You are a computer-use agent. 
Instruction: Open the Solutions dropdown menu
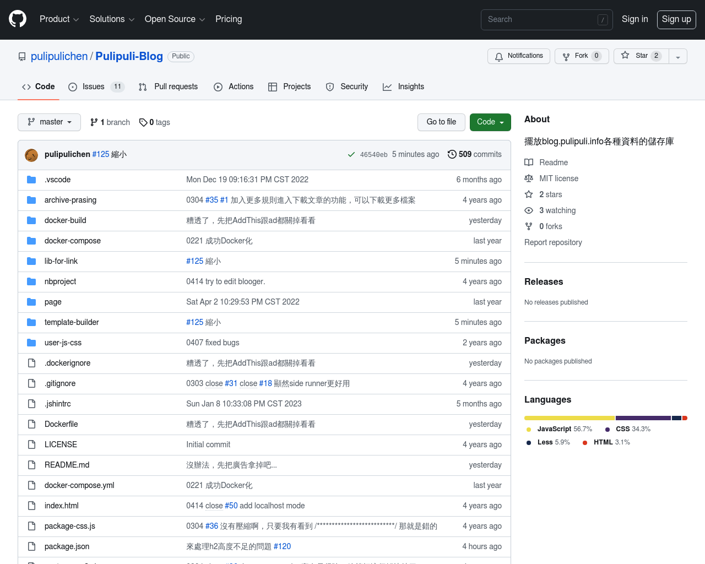pyautogui.click(x=112, y=19)
